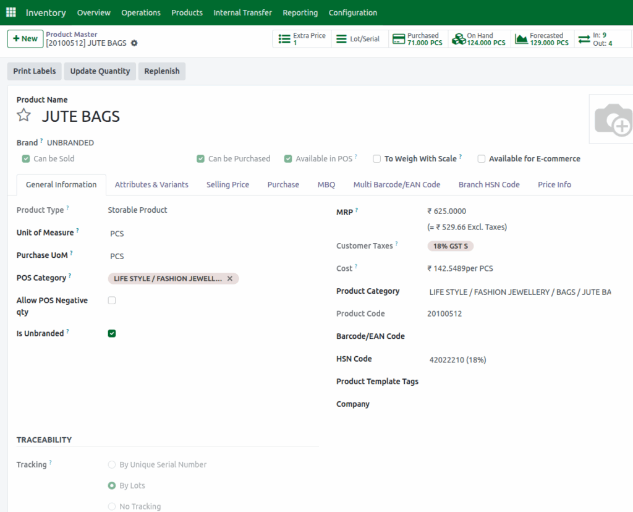Viewport: 633px width, 512px height.
Task: Enable Available for E-commerce
Action: [482, 158]
